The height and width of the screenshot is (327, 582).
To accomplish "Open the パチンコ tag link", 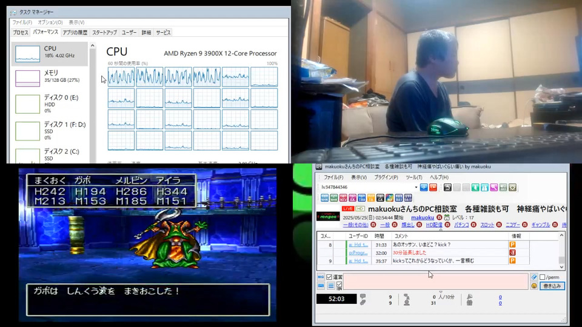I will tap(461, 225).
